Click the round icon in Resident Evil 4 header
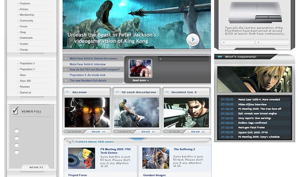Viewport: 298px width, 177px height. (167, 92)
